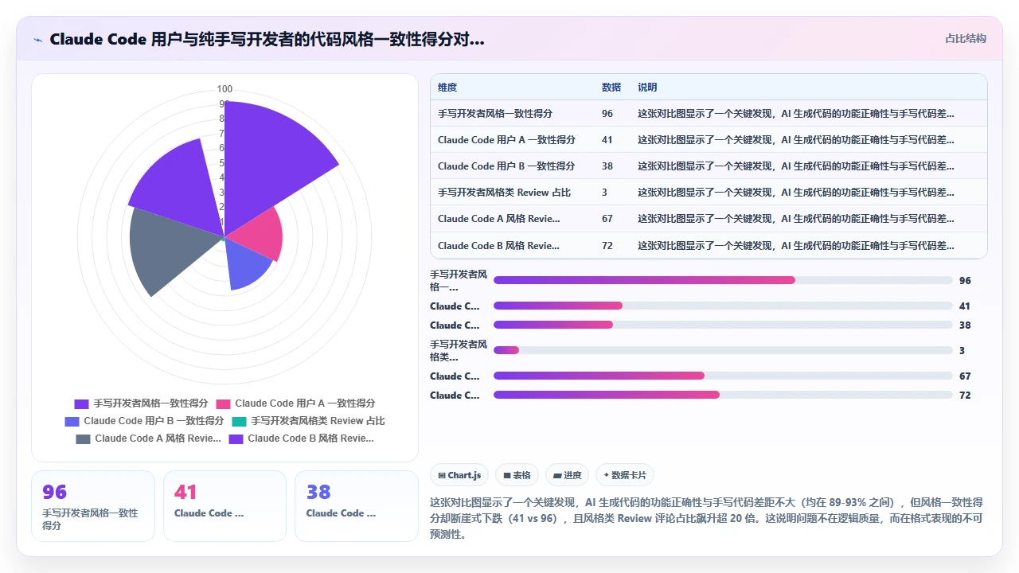The height and width of the screenshot is (573, 1019).
Task: Click the small icon before the Claude Code title
Action: tap(37, 39)
